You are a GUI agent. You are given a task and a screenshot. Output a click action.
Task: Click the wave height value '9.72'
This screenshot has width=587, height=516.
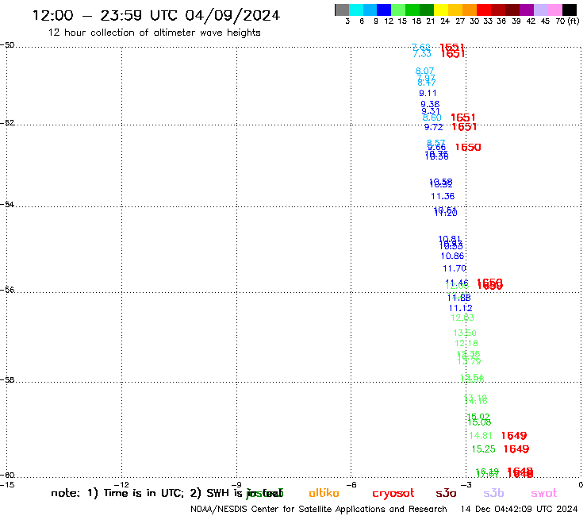pyautogui.click(x=434, y=127)
